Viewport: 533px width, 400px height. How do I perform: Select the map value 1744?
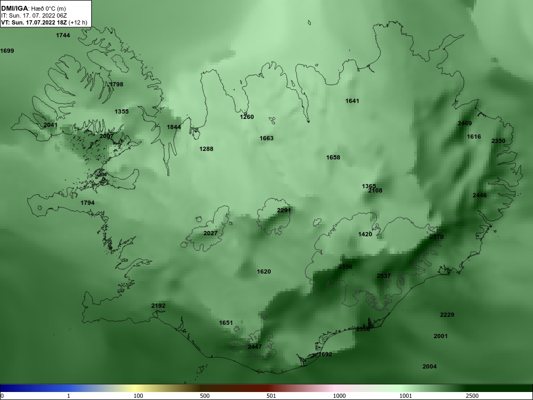click(63, 35)
